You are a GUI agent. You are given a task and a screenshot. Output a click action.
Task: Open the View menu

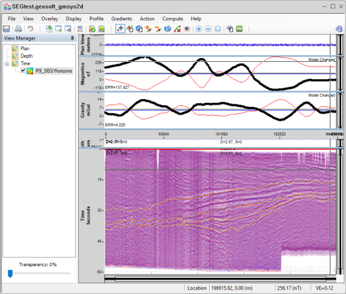[28, 19]
